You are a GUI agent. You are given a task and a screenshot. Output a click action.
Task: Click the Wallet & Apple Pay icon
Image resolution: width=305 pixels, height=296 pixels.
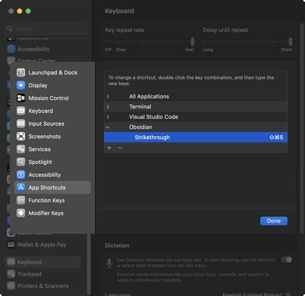[x=11, y=245]
